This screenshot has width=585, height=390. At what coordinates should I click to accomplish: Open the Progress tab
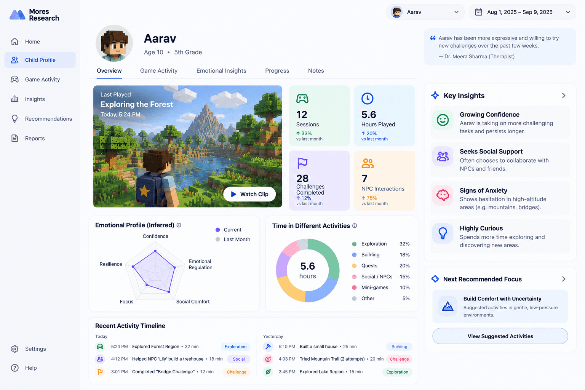(x=277, y=71)
